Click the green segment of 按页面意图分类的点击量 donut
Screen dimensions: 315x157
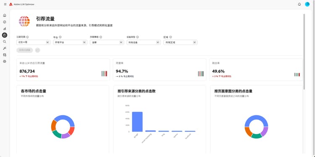[257, 136]
